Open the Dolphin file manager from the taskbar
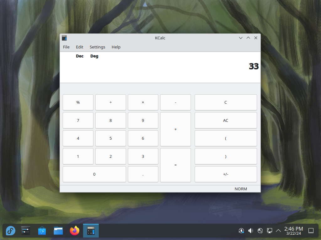 (x=58, y=231)
